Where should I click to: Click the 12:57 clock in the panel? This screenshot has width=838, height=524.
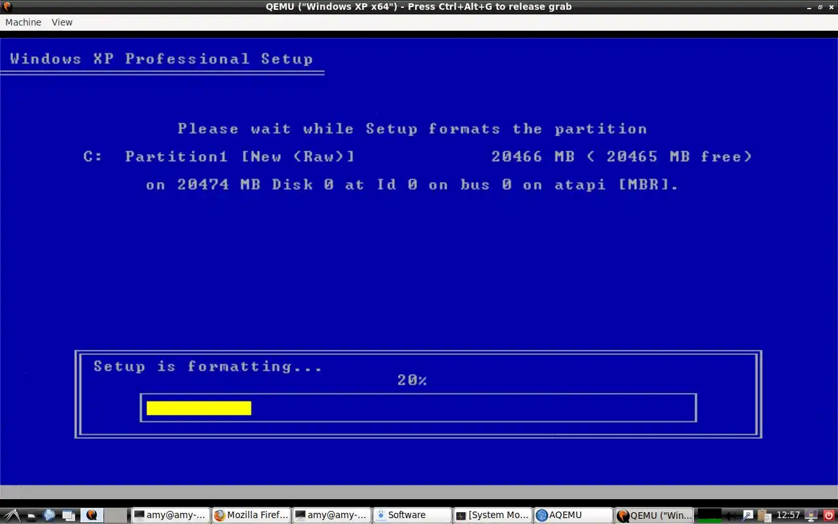pyautogui.click(x=788, y=515)
